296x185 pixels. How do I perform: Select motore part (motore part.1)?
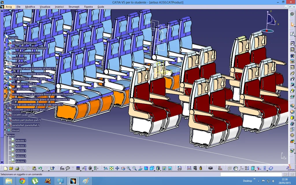pyautogui.click(x=26, y=120)
